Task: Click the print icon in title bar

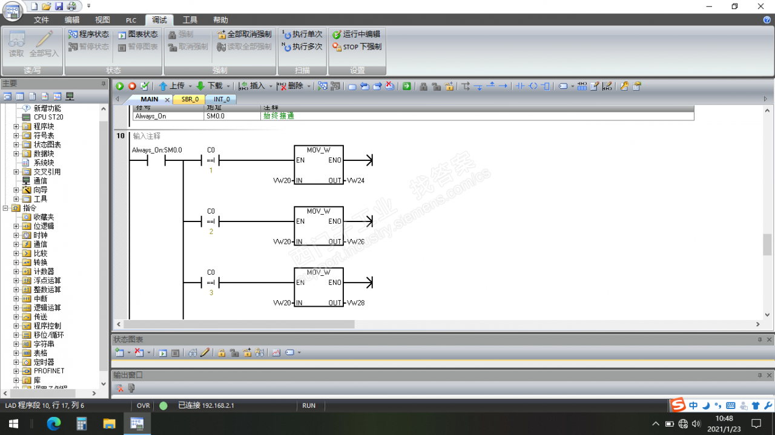Action: click(x=71, y=6)
